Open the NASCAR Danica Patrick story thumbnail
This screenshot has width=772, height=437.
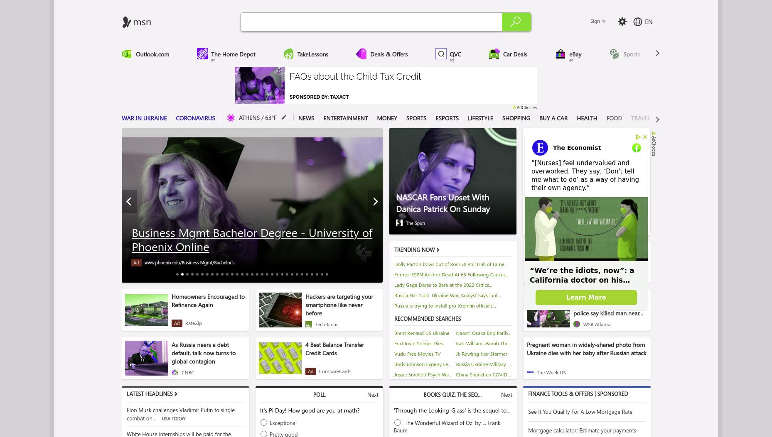452,181
